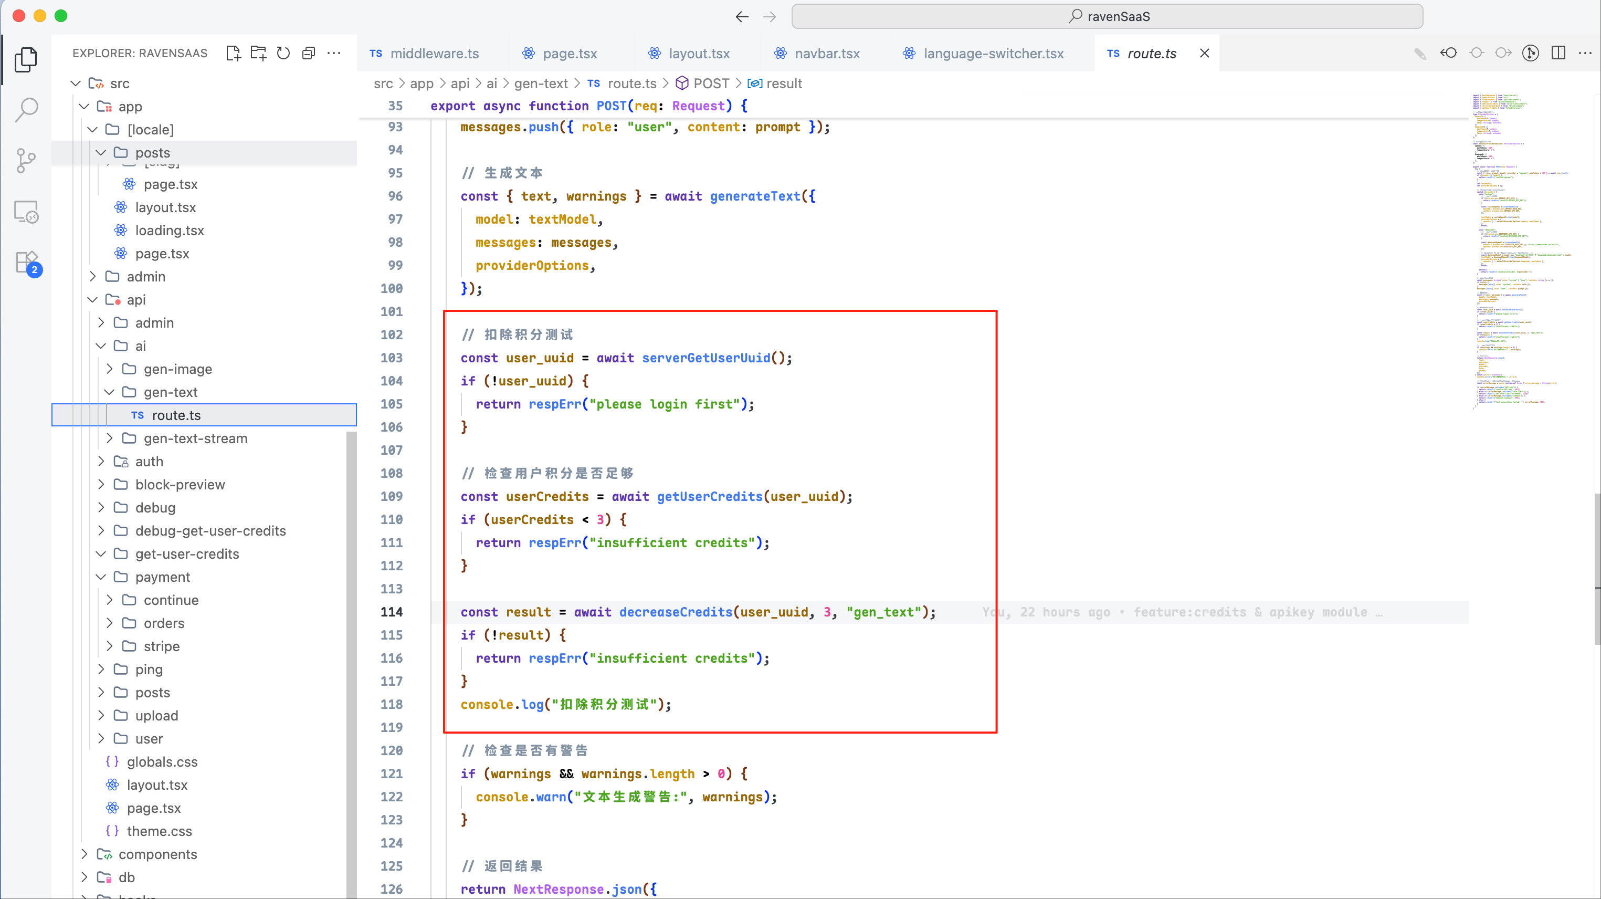1601x899 pixels.
Task: Select route.ts file in Explorer
Action: tap(204, 415)
